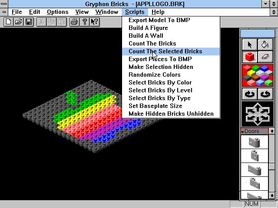Click the upper-left arrow in direction pad

[251, 111]
